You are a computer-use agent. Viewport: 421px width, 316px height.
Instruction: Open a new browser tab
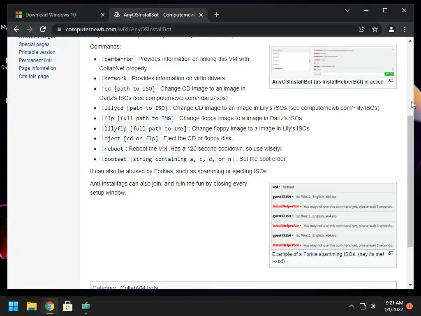pos(217,15)
